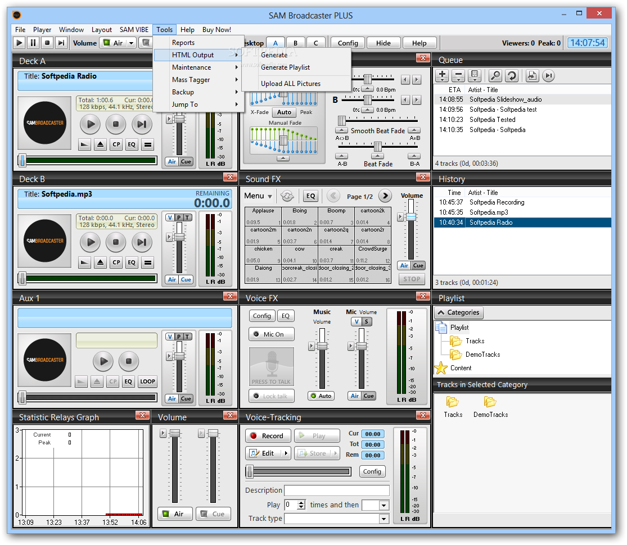Viewport: 627px width, 545px height.
Task: Click Sound FX Volume slider handle
Action: pos(411,217)
